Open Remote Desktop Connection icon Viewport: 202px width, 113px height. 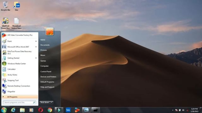pos(4,86)
